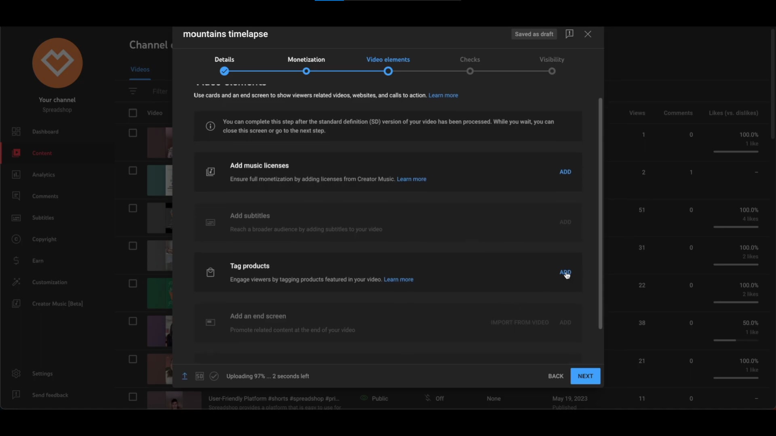Go to Copyright section icon
776x436 pixels.
pyautogui.click(x=16, y=239)
